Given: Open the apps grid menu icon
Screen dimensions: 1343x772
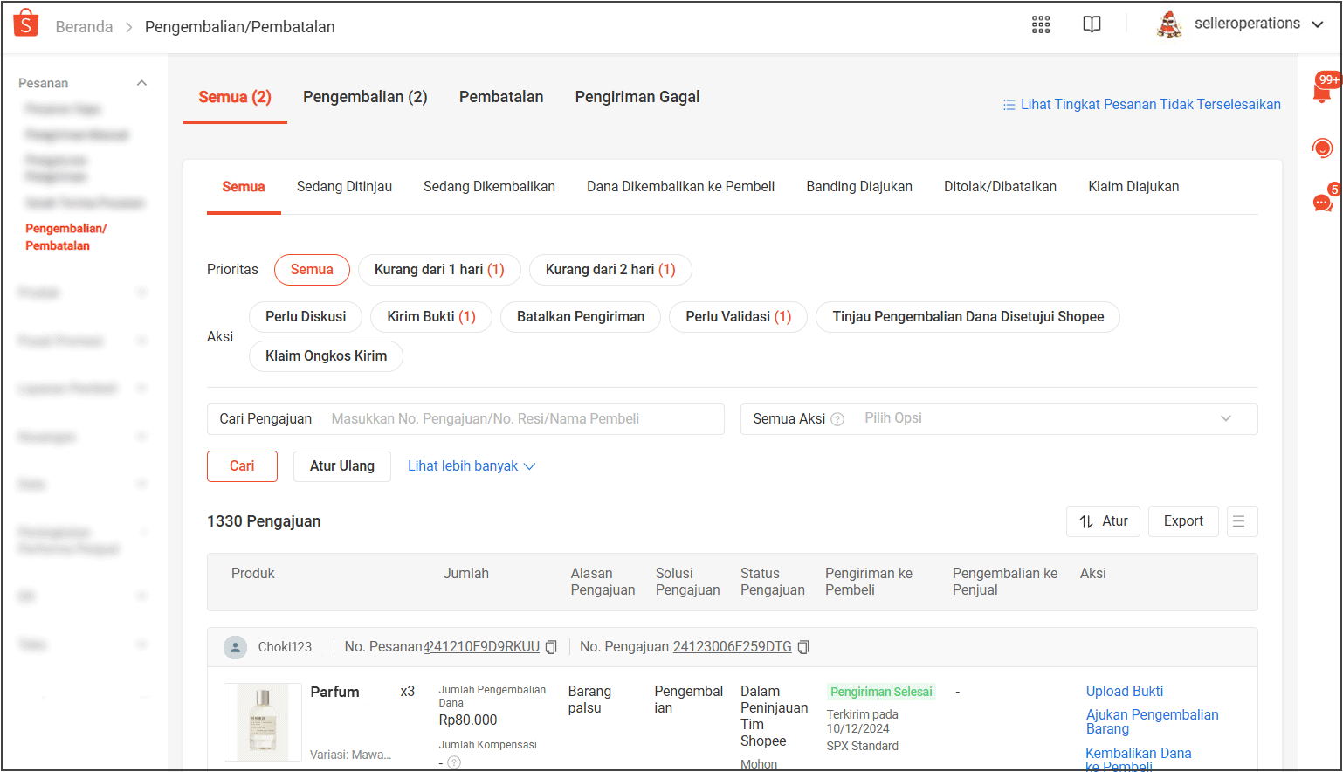Looking at the screenshot, I should pyautogui.click(x=1040, y=24).
